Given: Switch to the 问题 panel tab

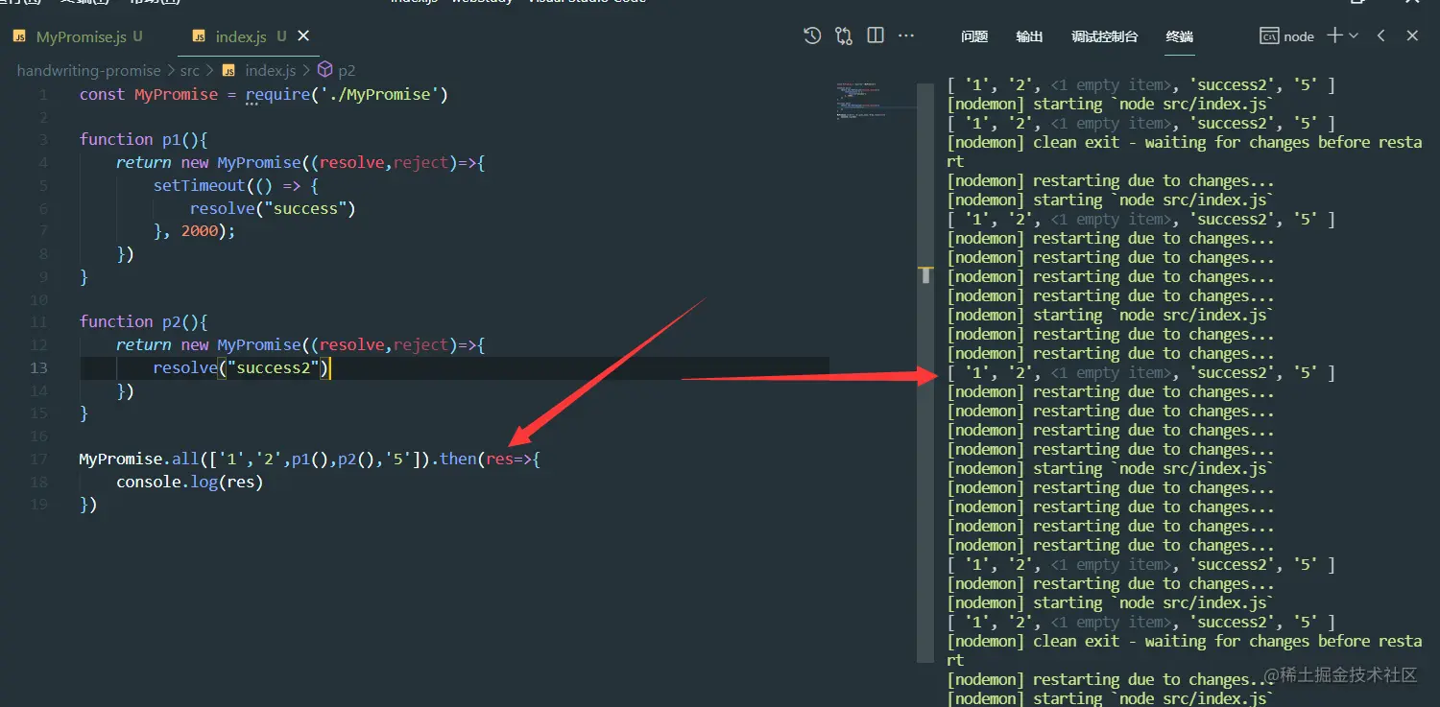Looking at the screenshot, I should (x=974, y=36).
